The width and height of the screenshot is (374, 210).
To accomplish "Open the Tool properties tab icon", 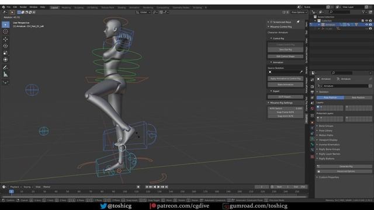I will click(312, 80).
